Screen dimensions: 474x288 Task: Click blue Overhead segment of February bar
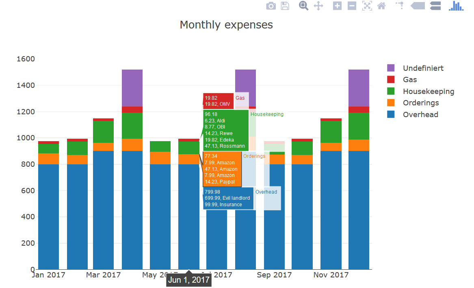click(78, 217)
